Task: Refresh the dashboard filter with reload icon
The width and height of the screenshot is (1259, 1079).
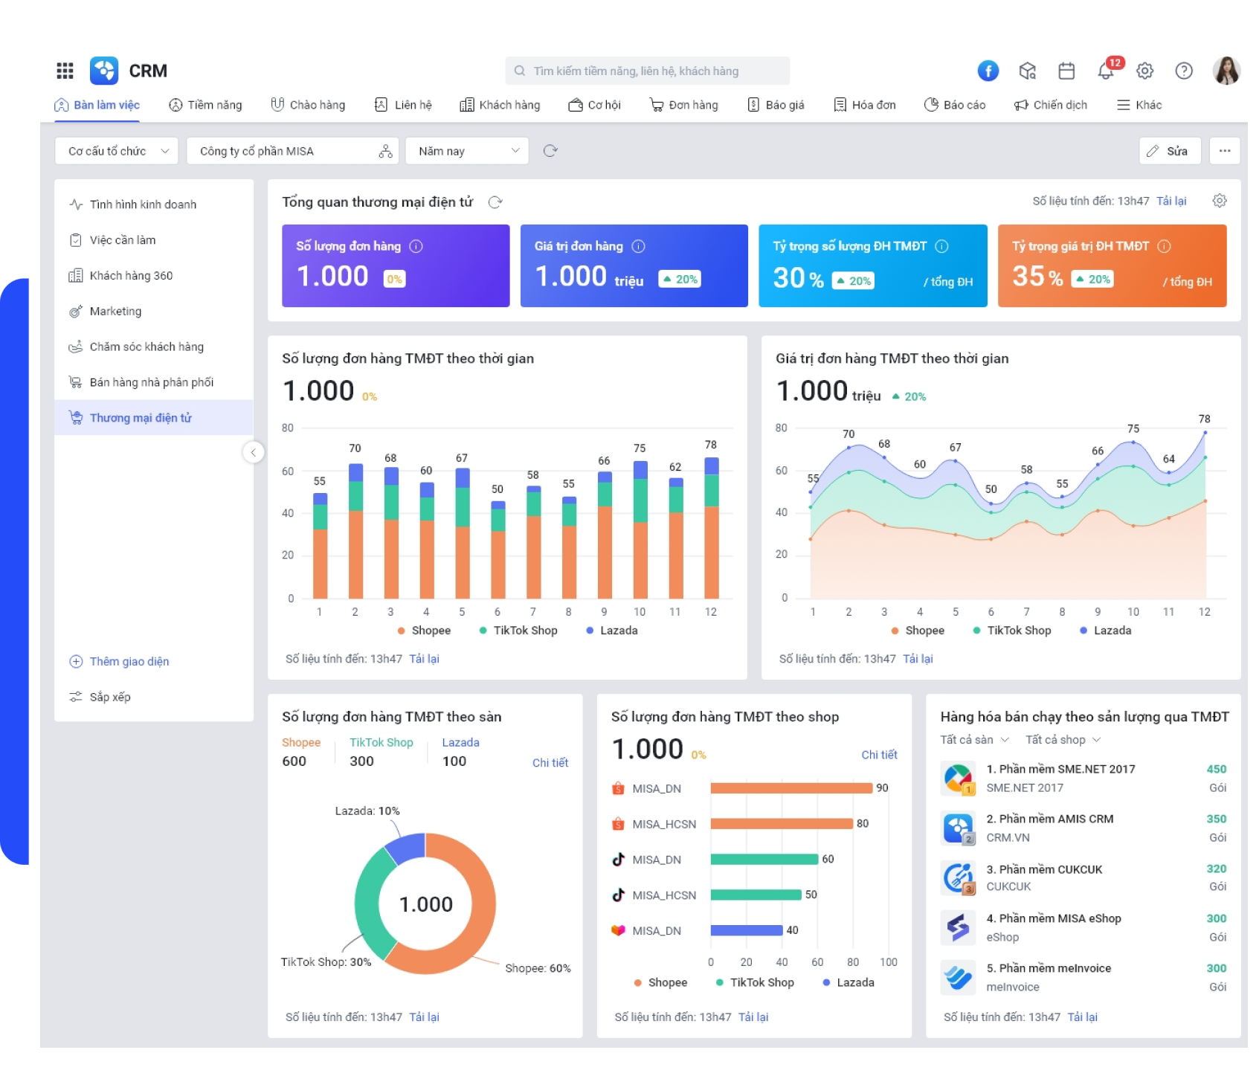Action: tap(550, 151)
